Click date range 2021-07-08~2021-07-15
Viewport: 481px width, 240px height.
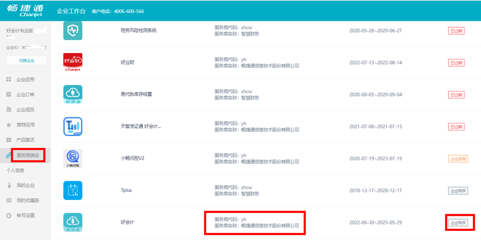coord(376,127)
